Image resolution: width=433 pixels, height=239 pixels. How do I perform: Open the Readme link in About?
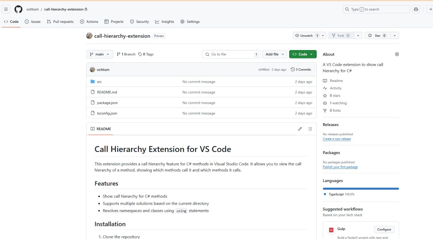(x=333, y=81)
